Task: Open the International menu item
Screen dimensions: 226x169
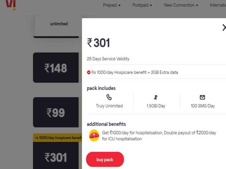Action: pos(218,5)
